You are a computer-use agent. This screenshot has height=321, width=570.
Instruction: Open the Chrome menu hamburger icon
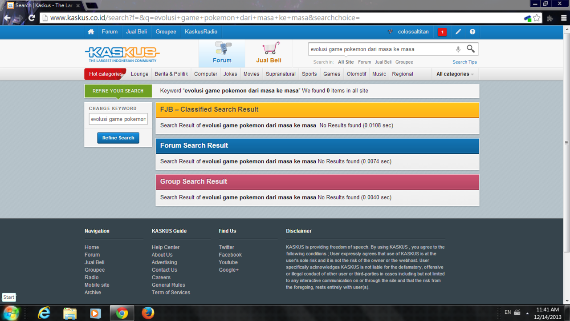tap(564, 18)
